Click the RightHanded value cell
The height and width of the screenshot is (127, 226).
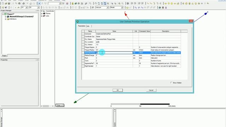(114, 66)
